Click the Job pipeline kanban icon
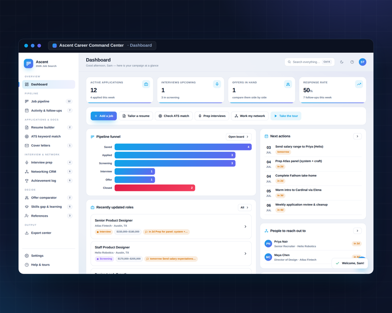This screenshot has height=313, width=392. pos(27,101)
